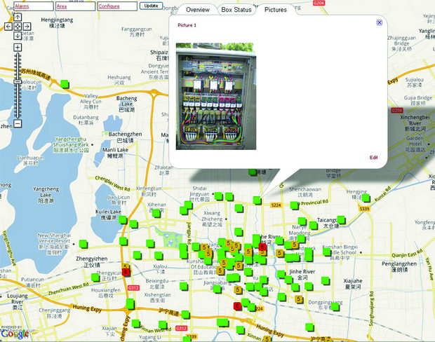Select the red marker 6 near S224 south
The width and height of the screenshot is (435, 342).
[x=237, y=306]
